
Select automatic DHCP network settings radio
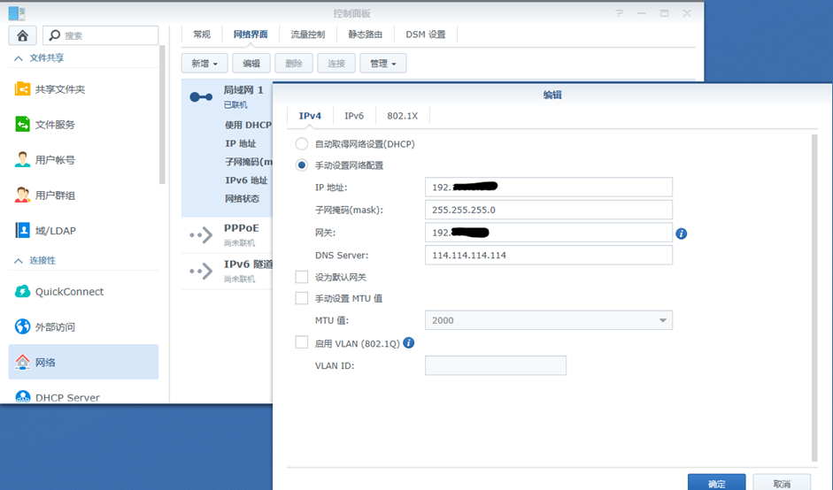pos(302,144)
